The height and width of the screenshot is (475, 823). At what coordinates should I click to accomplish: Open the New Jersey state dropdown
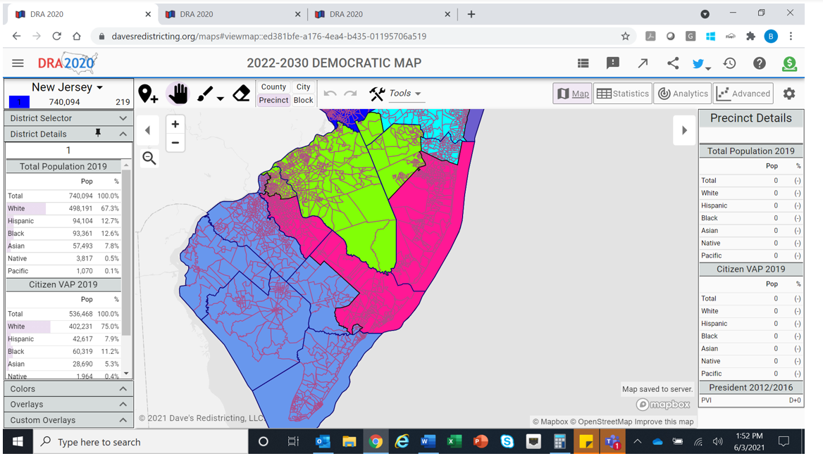point(68,87)
